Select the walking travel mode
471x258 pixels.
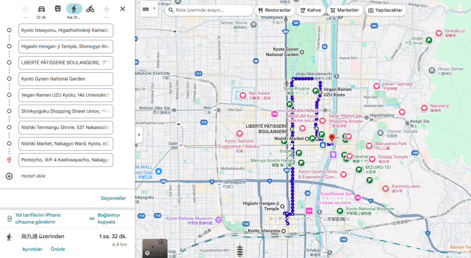click(x=74, y=9)
